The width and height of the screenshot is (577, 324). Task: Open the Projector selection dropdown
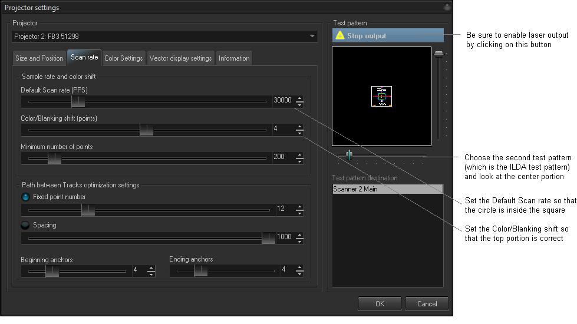click(x=312, y=37)
